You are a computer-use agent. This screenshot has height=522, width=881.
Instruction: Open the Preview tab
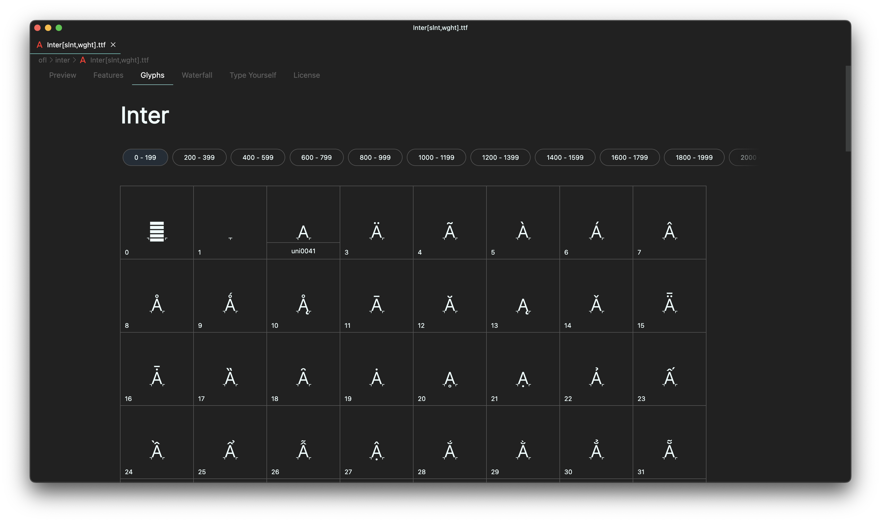(62, 75)
